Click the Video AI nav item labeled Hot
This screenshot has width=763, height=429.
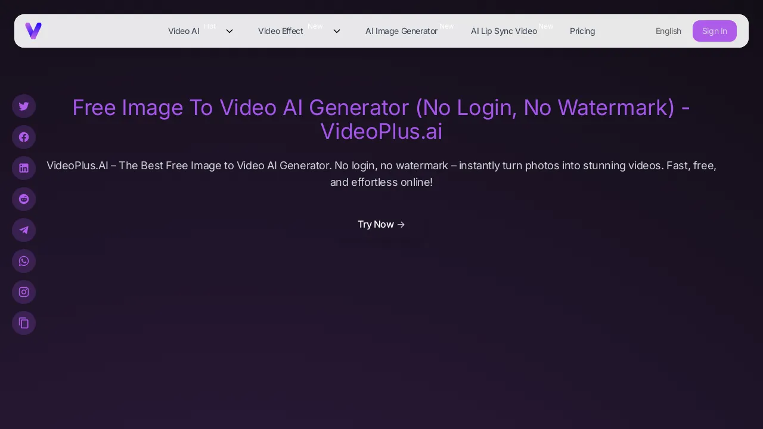184,31
